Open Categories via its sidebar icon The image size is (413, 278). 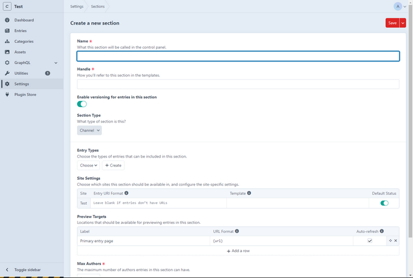tap(7, 41)
